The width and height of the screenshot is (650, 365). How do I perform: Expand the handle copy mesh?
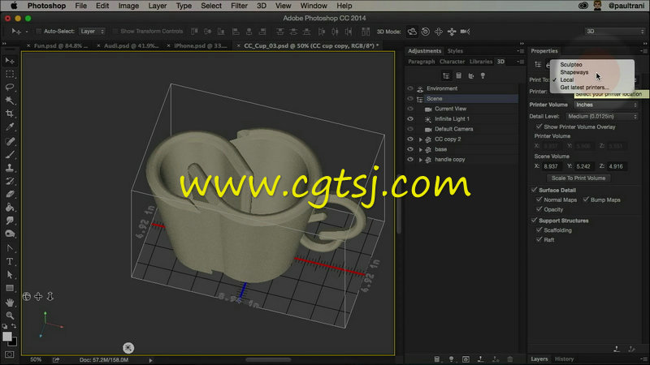tap(421, 160)
